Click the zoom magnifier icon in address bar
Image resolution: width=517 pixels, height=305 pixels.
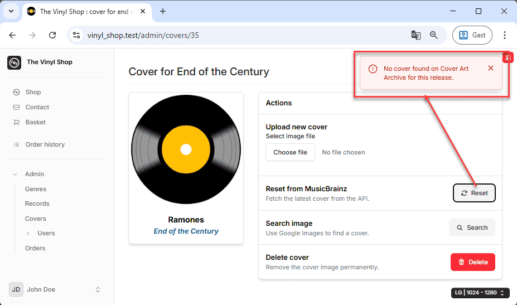[433, 35]
